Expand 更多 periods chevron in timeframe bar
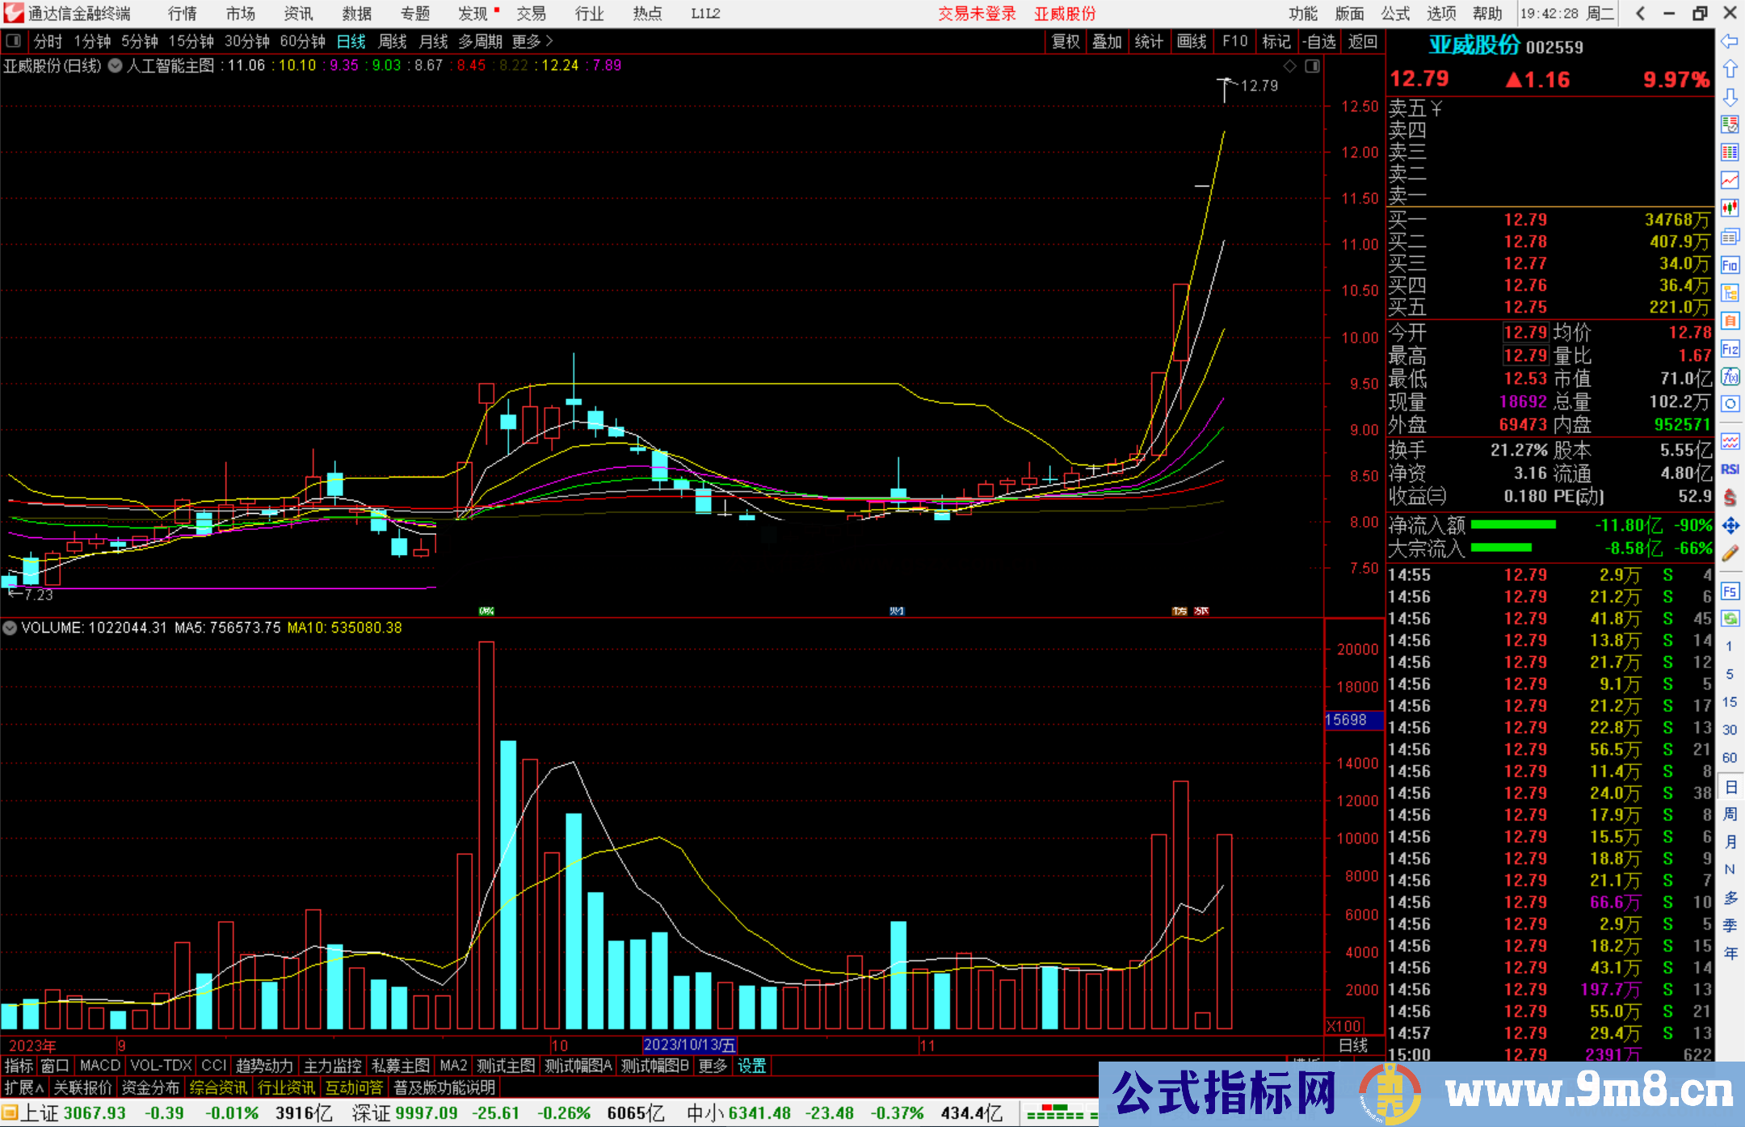The image size is (1745, 1127). pos(549,41)
